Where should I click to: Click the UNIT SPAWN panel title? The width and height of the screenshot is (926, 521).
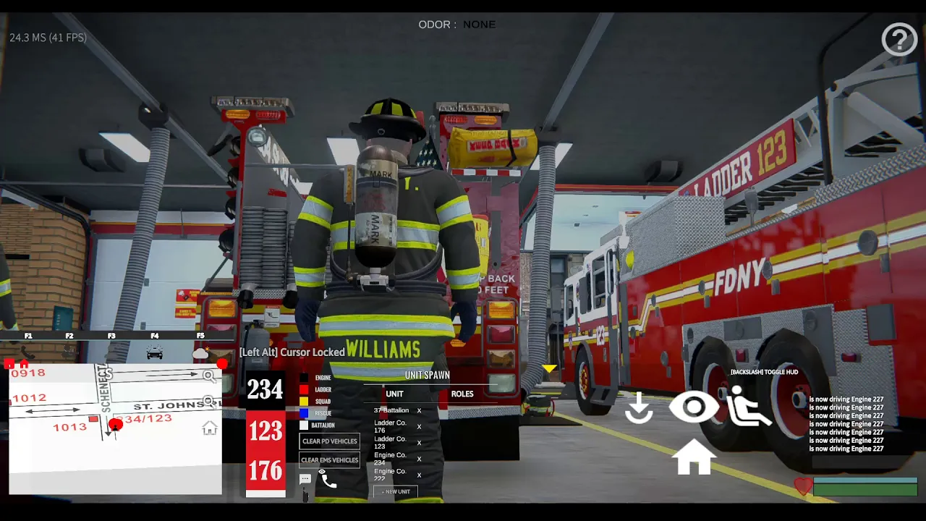428,375
